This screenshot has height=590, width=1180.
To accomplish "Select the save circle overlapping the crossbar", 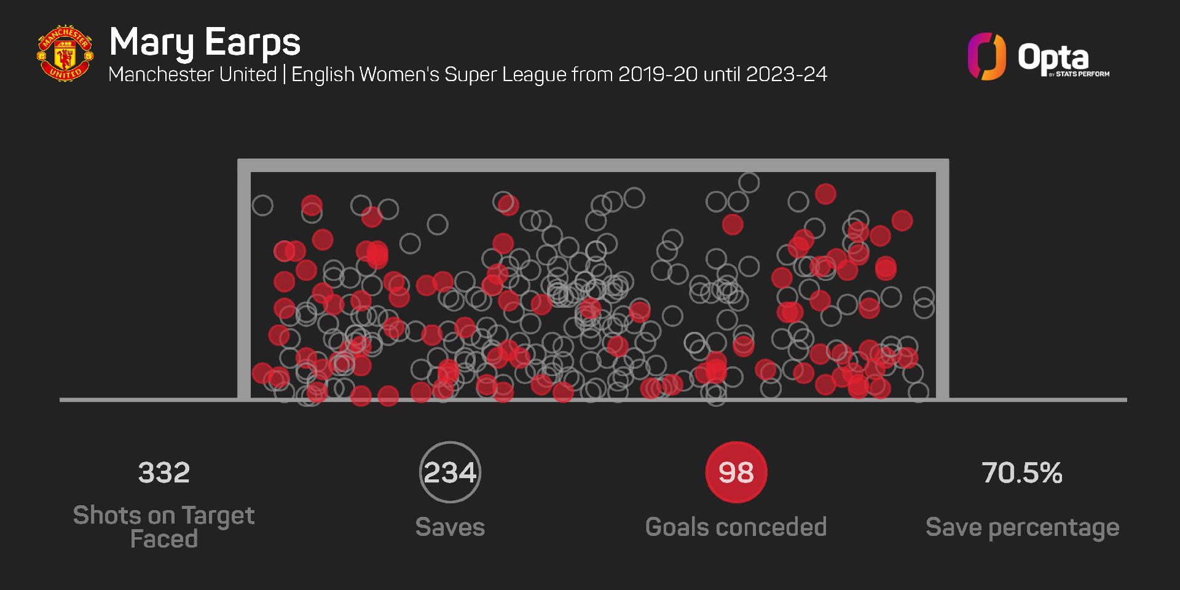I will tap(749, 183).
